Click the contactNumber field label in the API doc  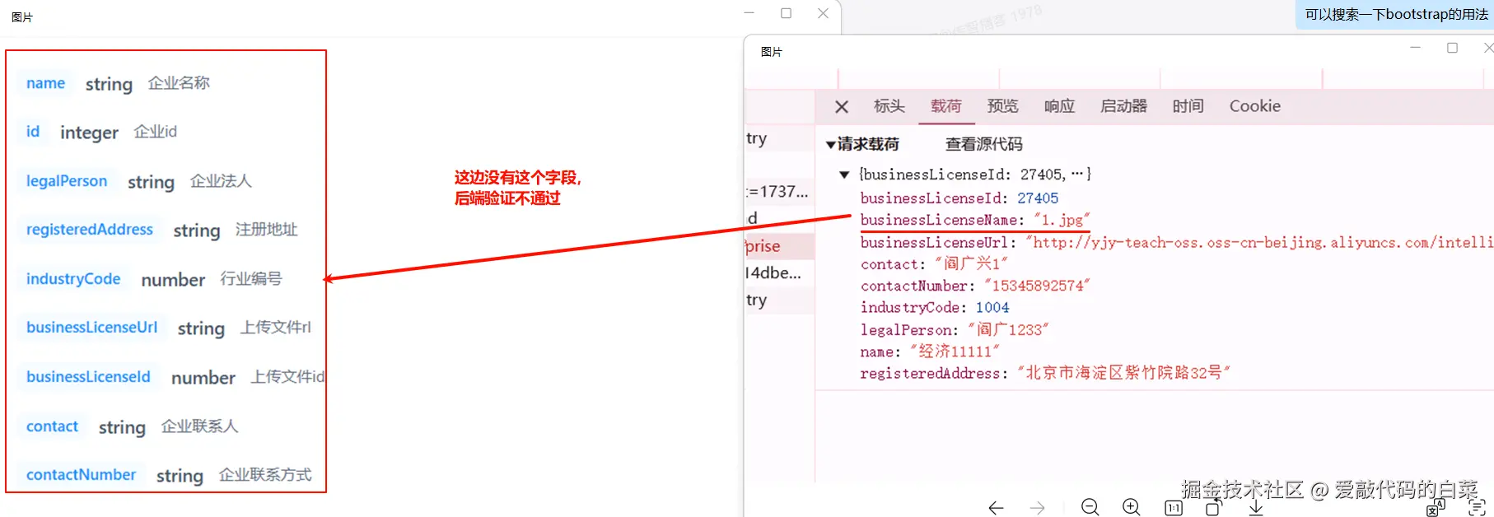tap(81, 475)
